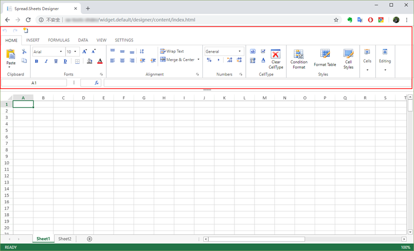The height and width of the screenshot is (251, 414).
Task: Open the cell fill color tool
Action: coord(89,61)
